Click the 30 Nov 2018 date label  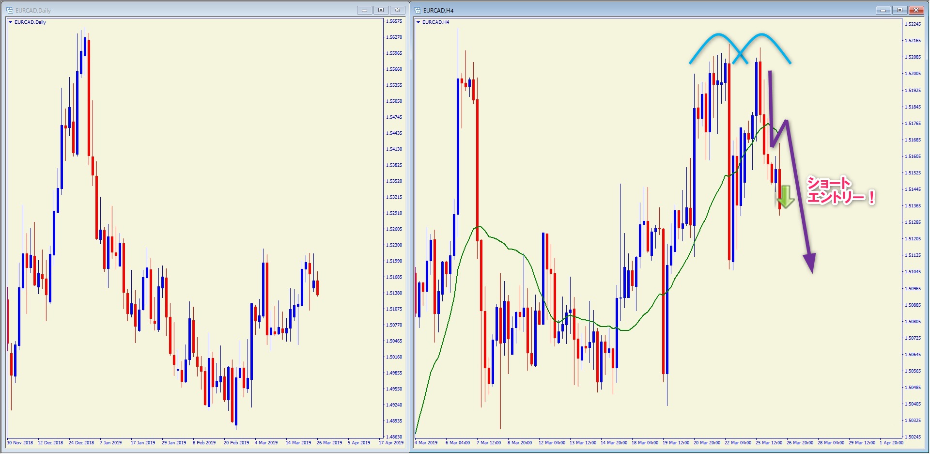coord(20,443)
